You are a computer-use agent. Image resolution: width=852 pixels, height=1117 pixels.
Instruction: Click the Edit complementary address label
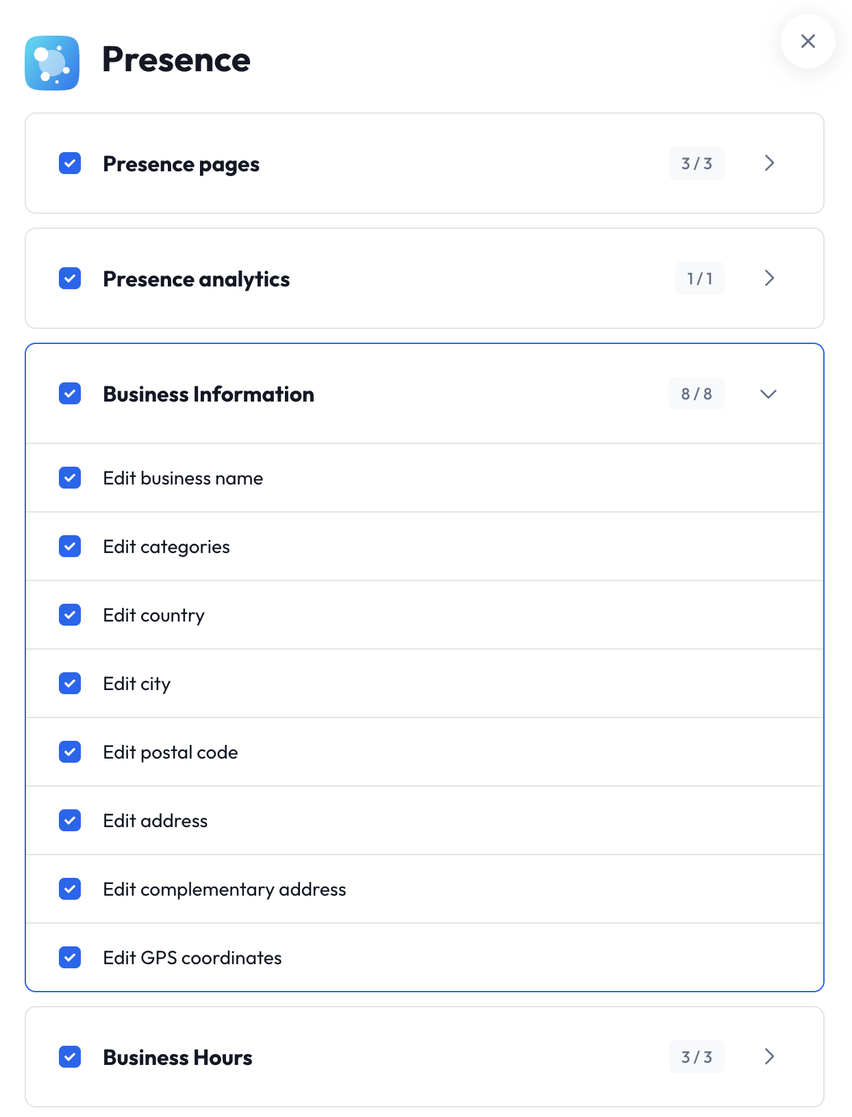(x=225, y=890)
